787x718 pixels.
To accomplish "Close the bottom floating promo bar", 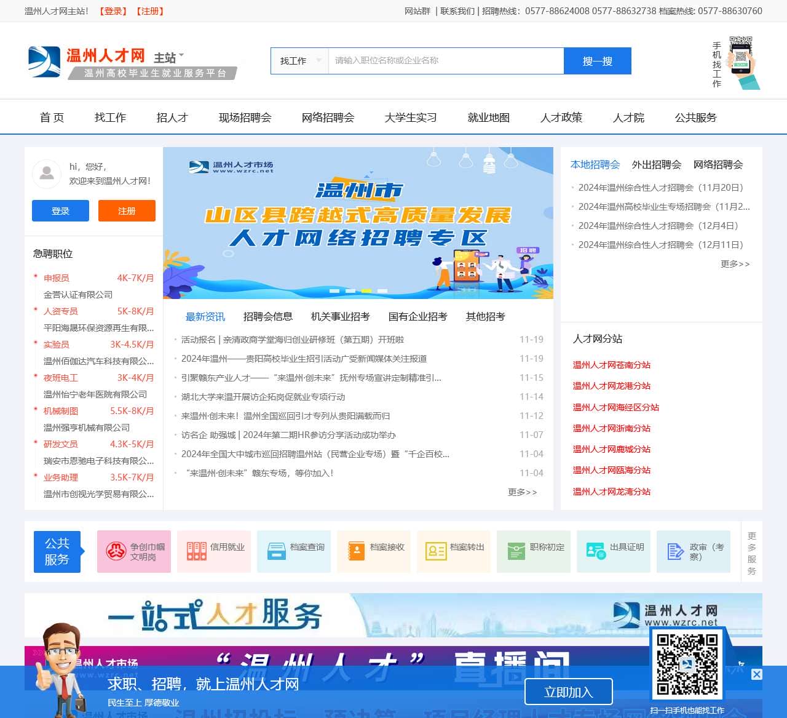I will [x=757, y=674].
